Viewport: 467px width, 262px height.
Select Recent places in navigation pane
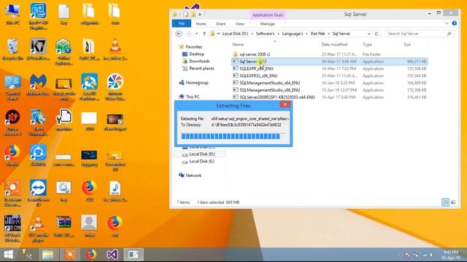click(198, 68)
